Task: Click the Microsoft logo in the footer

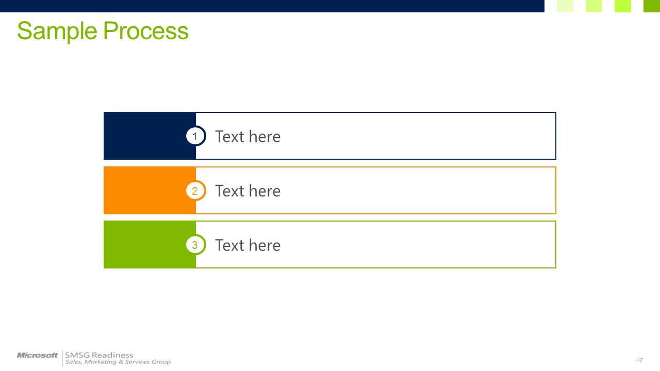Action: 37,356
